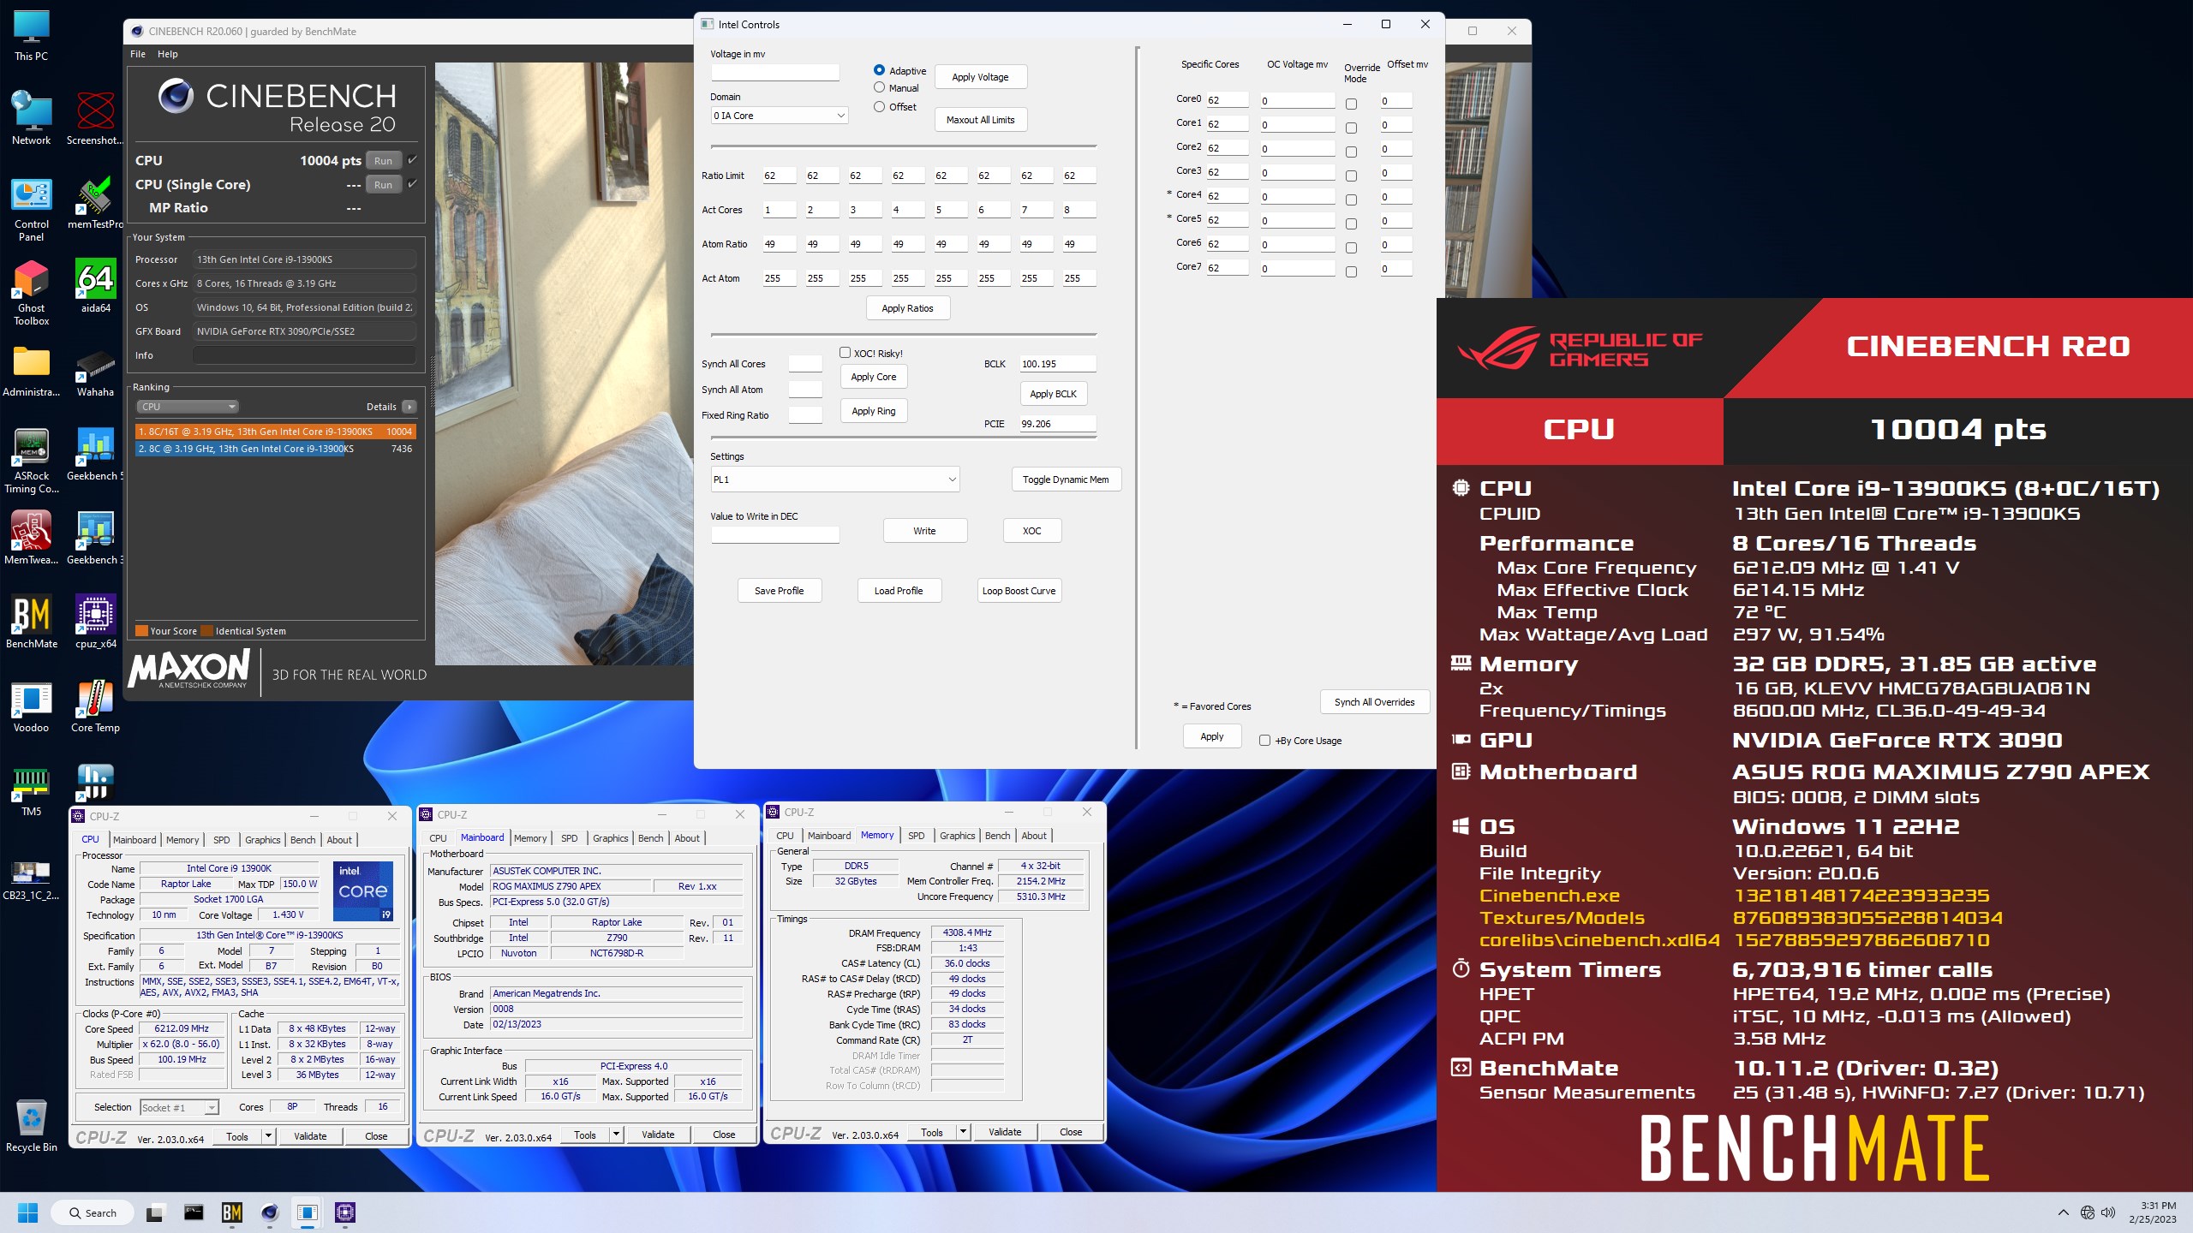Show hidden system tray icons chevron
2193x1233 pixels.
[2063, 1212]
